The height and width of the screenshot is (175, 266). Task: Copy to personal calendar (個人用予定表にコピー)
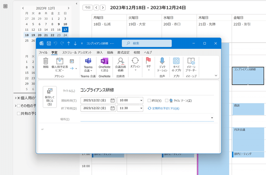(x=60, y=65)
